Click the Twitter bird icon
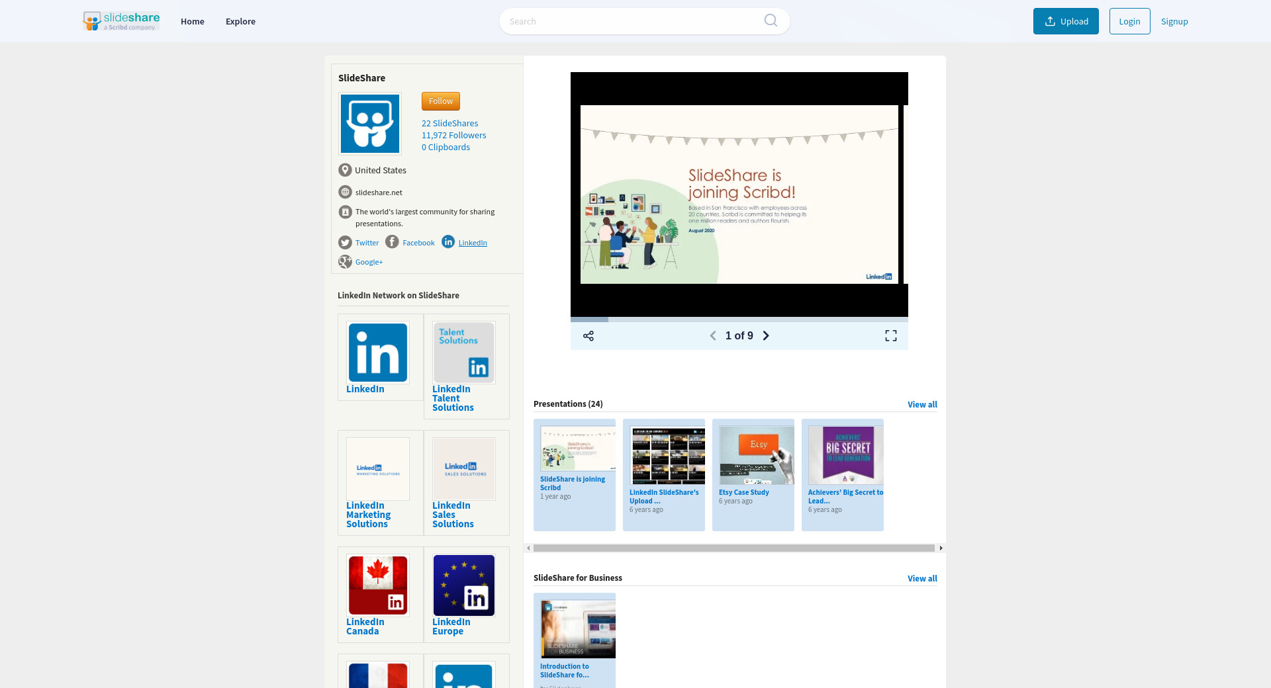Image resolution: width=1271 pixels, height=688 pixels. coord(345,243)
